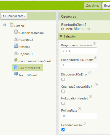Uncheck the Безопасность checkbox
Image resolution: width=110 pixels, height=135 pixels.
point(63,130)
